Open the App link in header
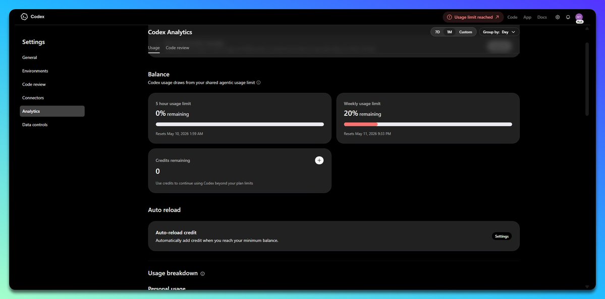Screen dimensions: 605x299 tap(527, 17)
